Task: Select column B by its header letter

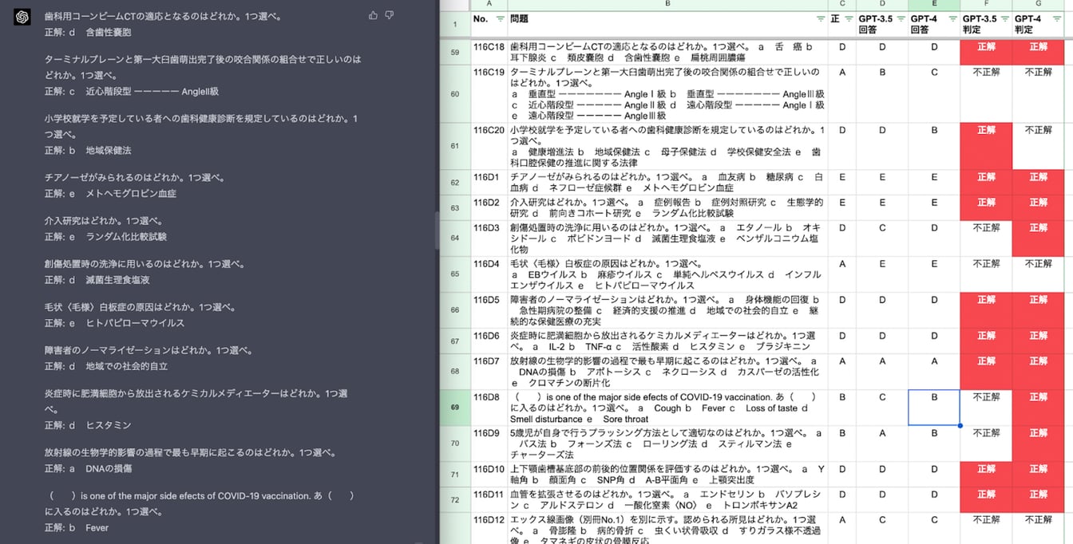Action: tap(667, 4)
